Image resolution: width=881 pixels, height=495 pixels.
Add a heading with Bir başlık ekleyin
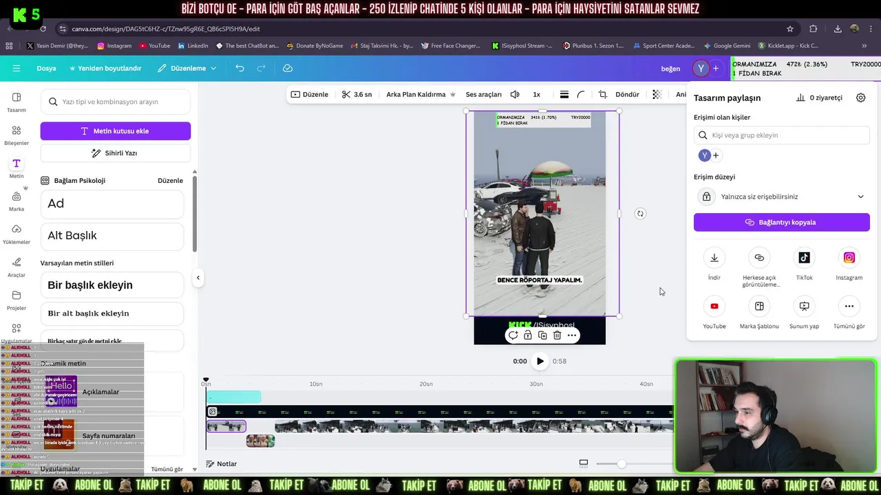tap(112, 285)
